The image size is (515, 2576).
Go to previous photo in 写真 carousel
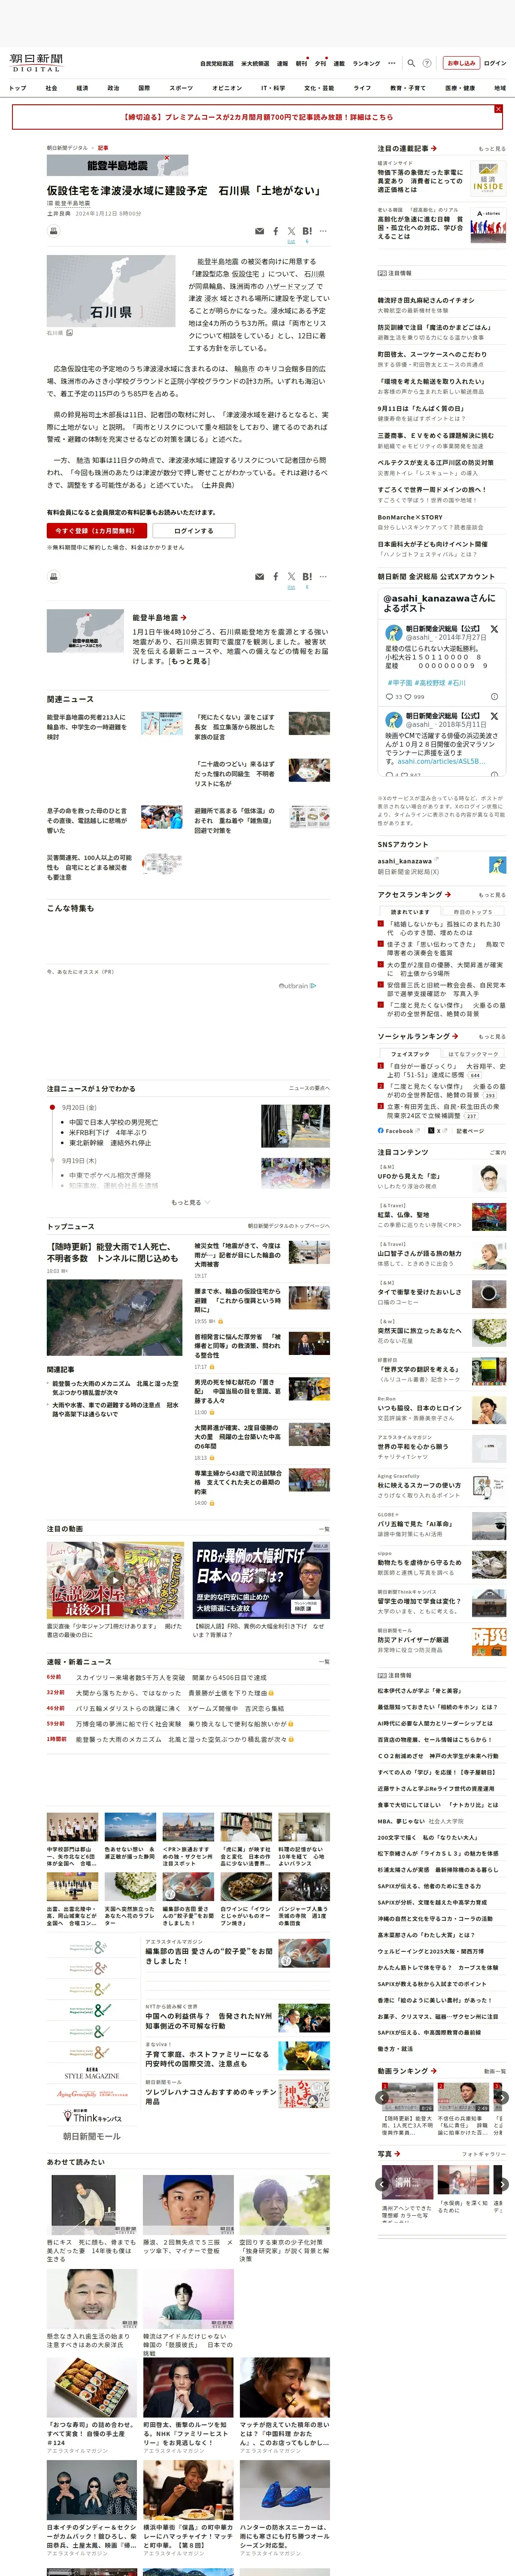coord(382,2184)
